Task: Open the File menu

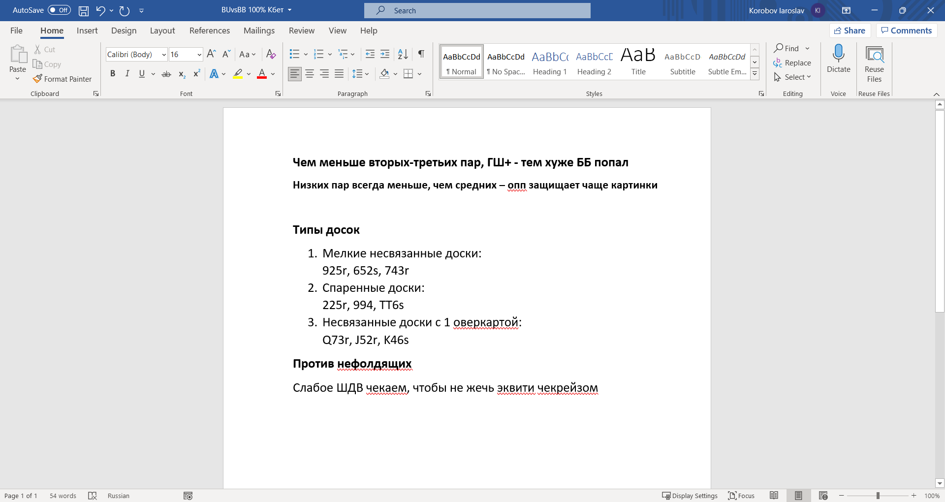Action: pyautogui.click(x=16, y=31)
